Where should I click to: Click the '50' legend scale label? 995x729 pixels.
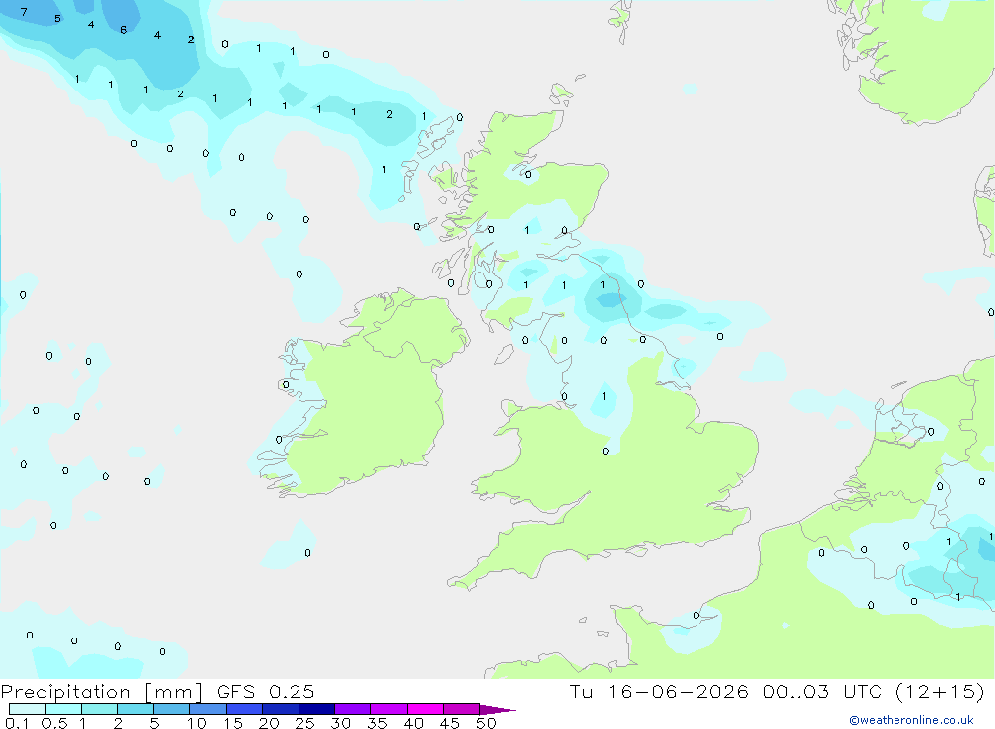tap(486, 723)
